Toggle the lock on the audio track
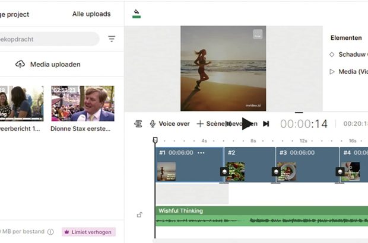Image resolution: width=368 pixels, height=243 pixels. pos(139,215)
